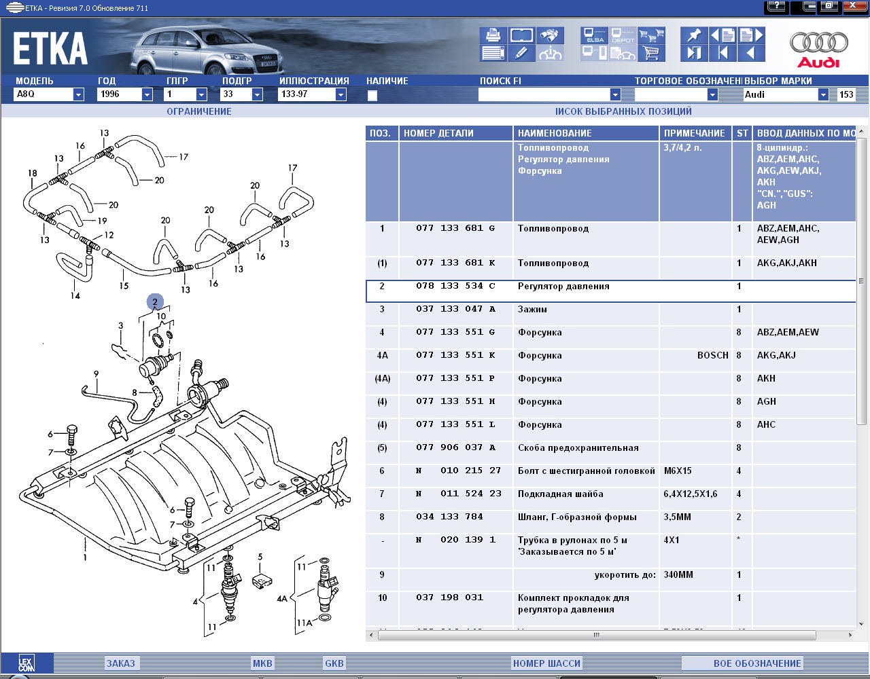Viewport: 870px width, 679px height.
Task: Open the Выбор марки dropdown showing Audi
Action: pos(823,95)
